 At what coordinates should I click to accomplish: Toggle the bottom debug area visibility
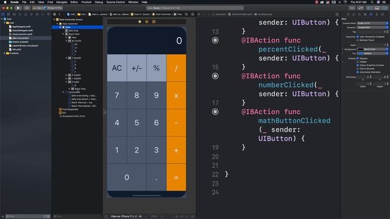377,8
